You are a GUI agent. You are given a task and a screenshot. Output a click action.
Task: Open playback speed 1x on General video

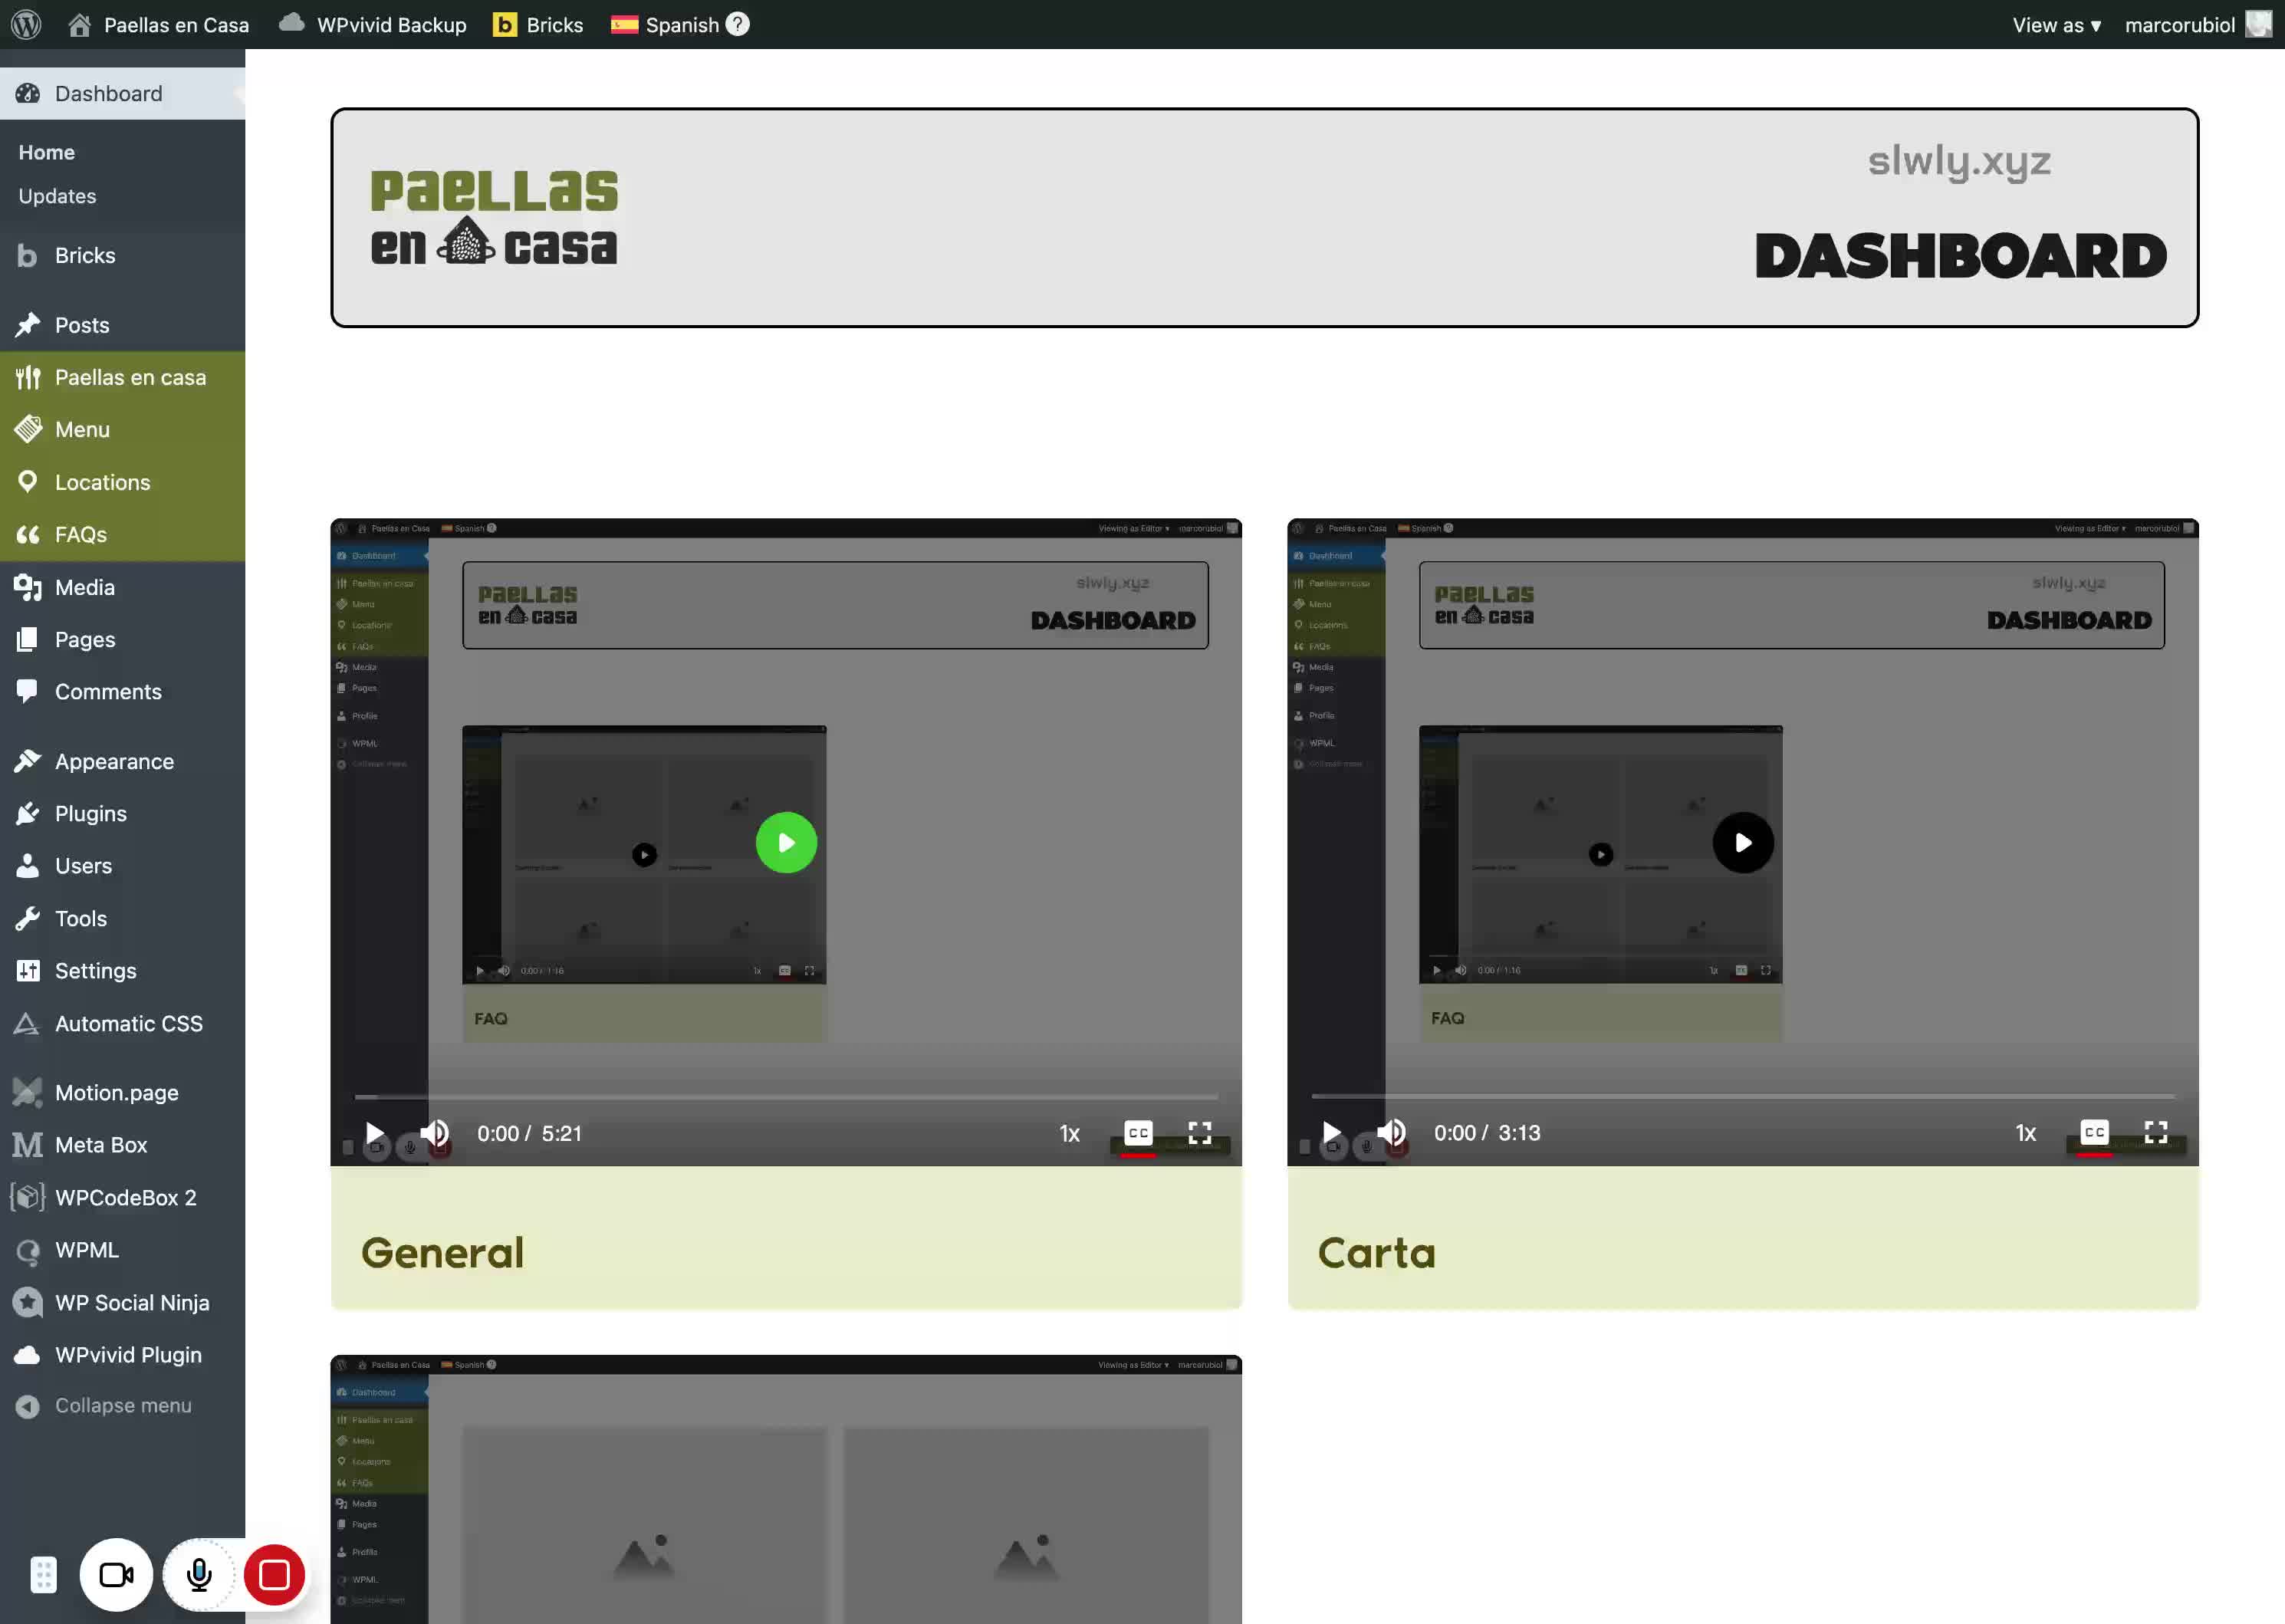click(1069, 1133)
